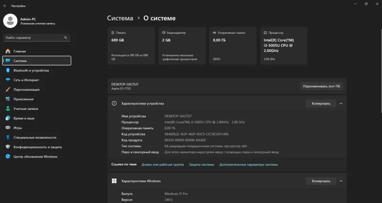
Task: Open Центр обновления Windows icon
Action: [8, 157]
